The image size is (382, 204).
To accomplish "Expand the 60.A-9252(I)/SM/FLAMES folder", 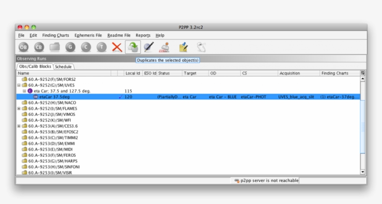I will click(19, 109).
